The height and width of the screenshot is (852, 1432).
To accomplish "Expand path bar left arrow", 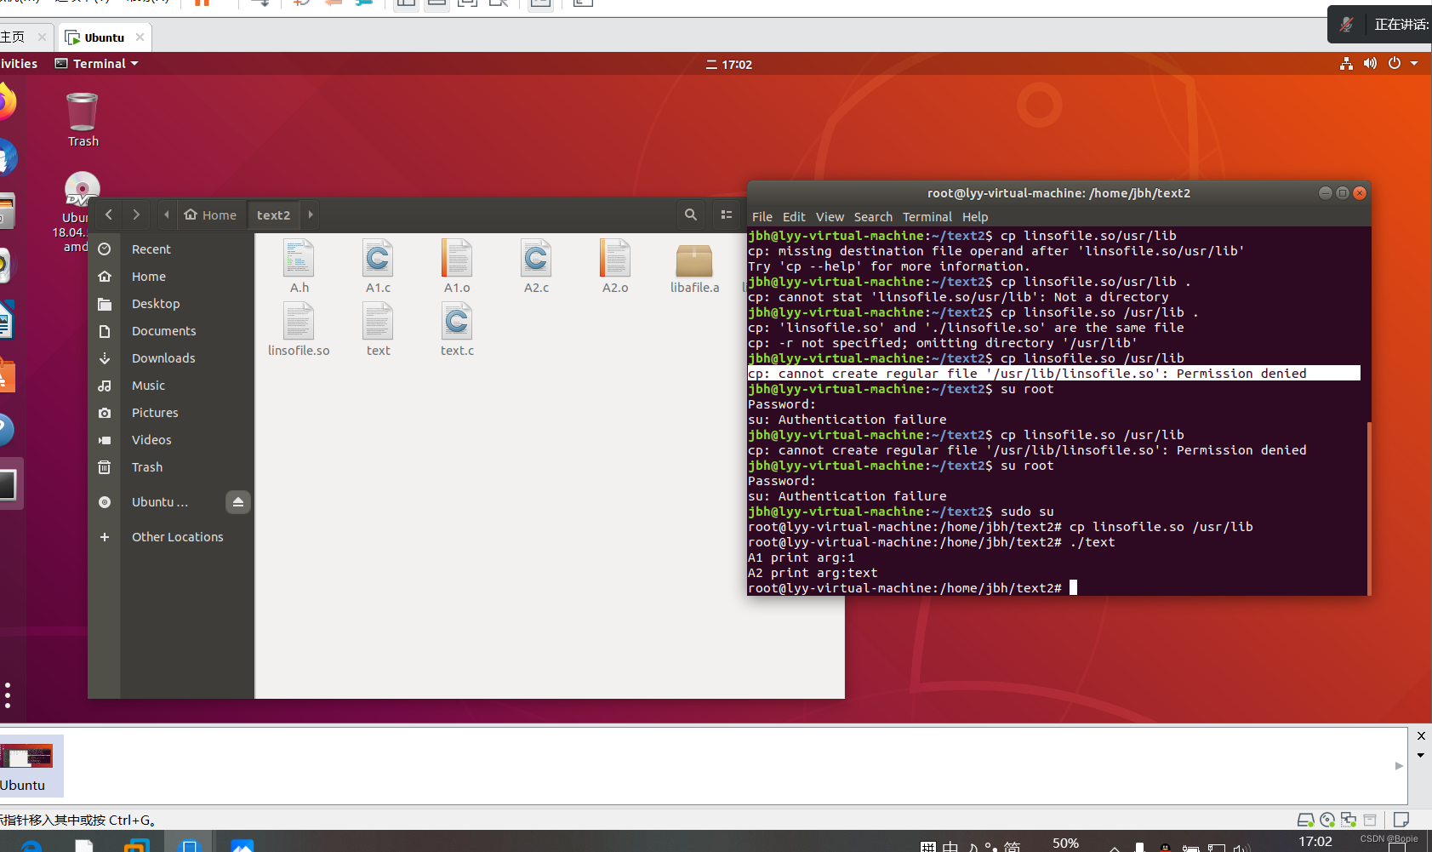I will (167, 214).
